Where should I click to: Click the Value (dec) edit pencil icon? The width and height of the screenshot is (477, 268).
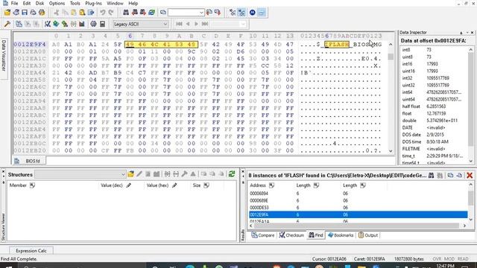point(129,185)
